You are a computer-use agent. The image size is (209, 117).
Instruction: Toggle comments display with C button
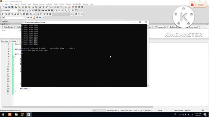[76, 10]
